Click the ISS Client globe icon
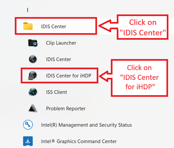 click(33, 92)
